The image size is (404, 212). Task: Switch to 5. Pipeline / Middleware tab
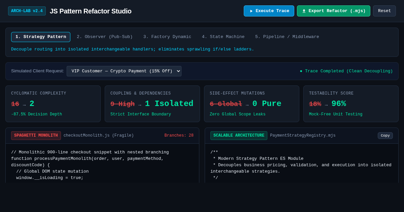(287, 37)
